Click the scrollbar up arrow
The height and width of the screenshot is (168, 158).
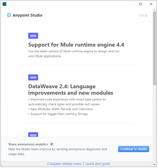tap(154, 10)
